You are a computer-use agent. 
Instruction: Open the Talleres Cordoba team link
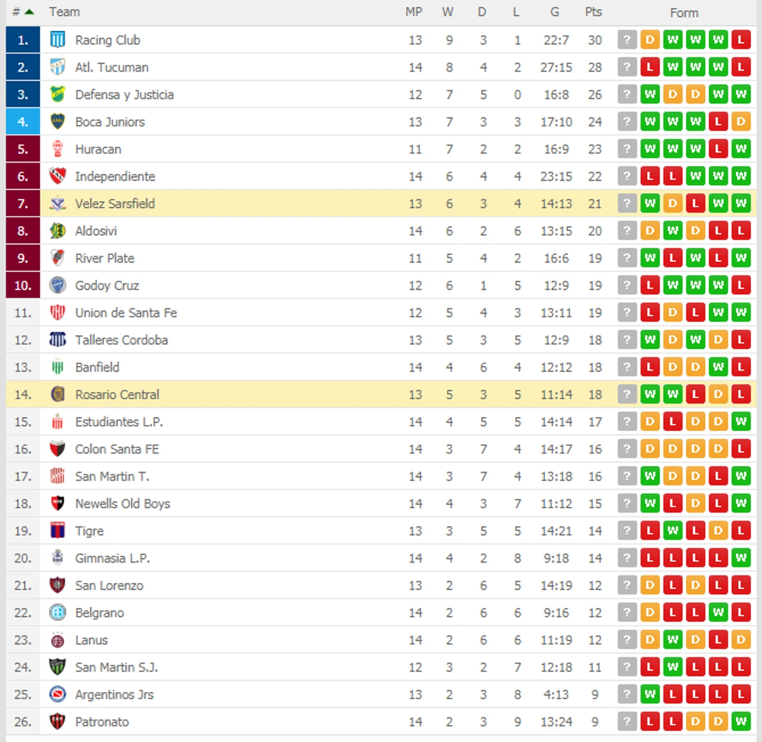pos(122,340)
